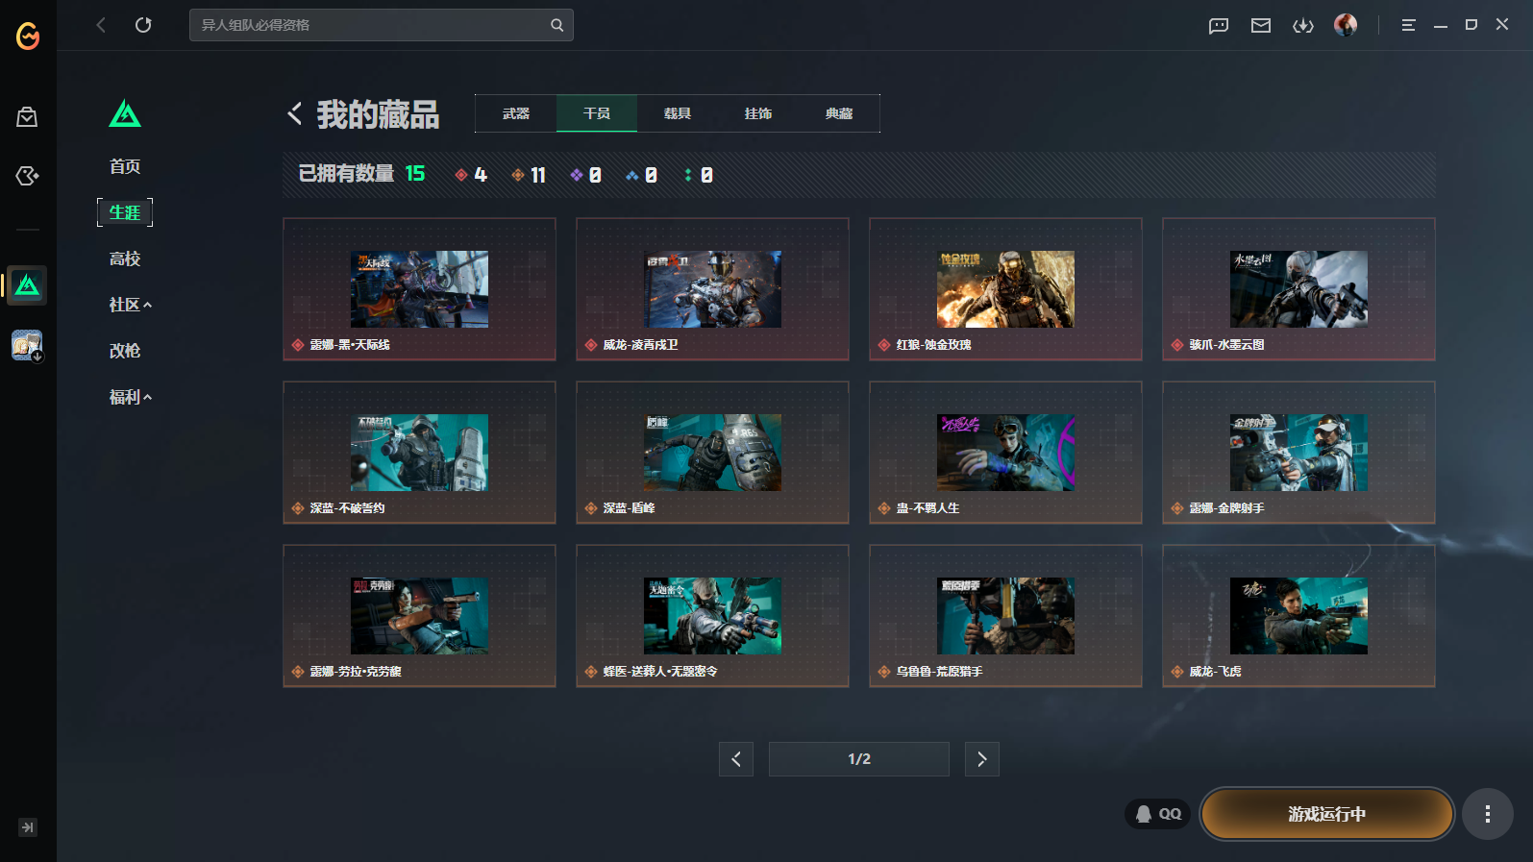Open 改枪 in the game menu
1533x862 pixels.
125,351
